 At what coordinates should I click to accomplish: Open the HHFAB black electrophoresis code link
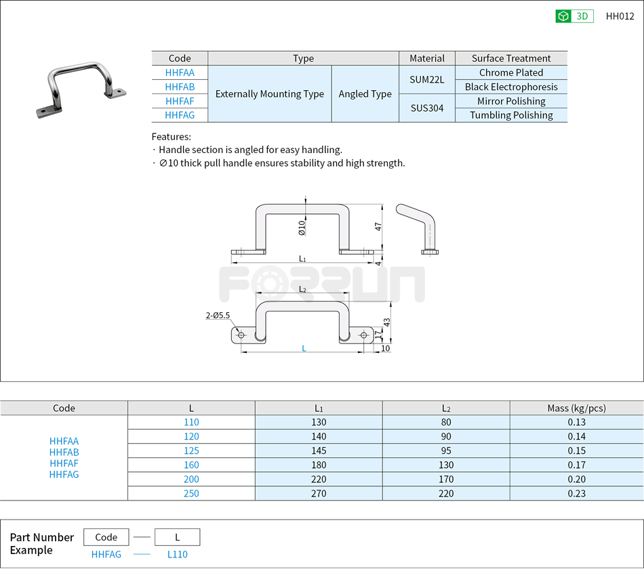(179, 87)
